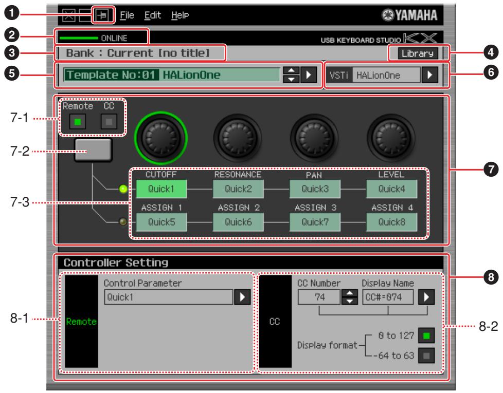The width and height of the screenshot is (503, 393).
Task: Click the Control Parameter Quick1 field
Action: [x=168, y=297]
